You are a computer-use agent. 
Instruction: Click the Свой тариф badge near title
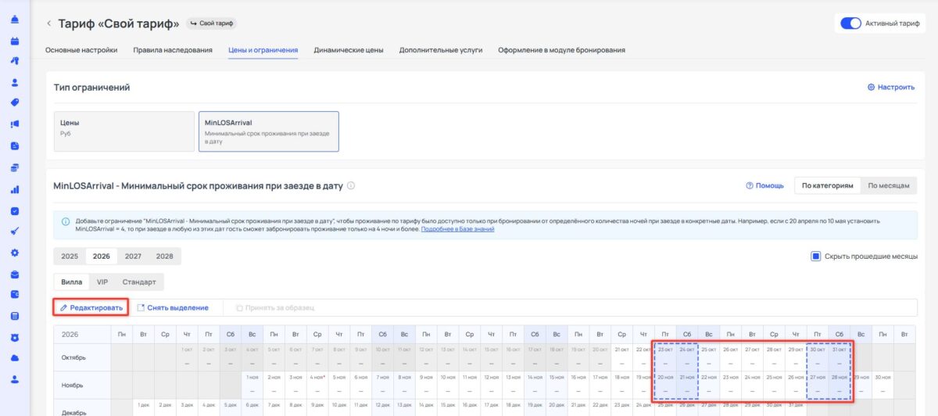[x=212, y=23]
